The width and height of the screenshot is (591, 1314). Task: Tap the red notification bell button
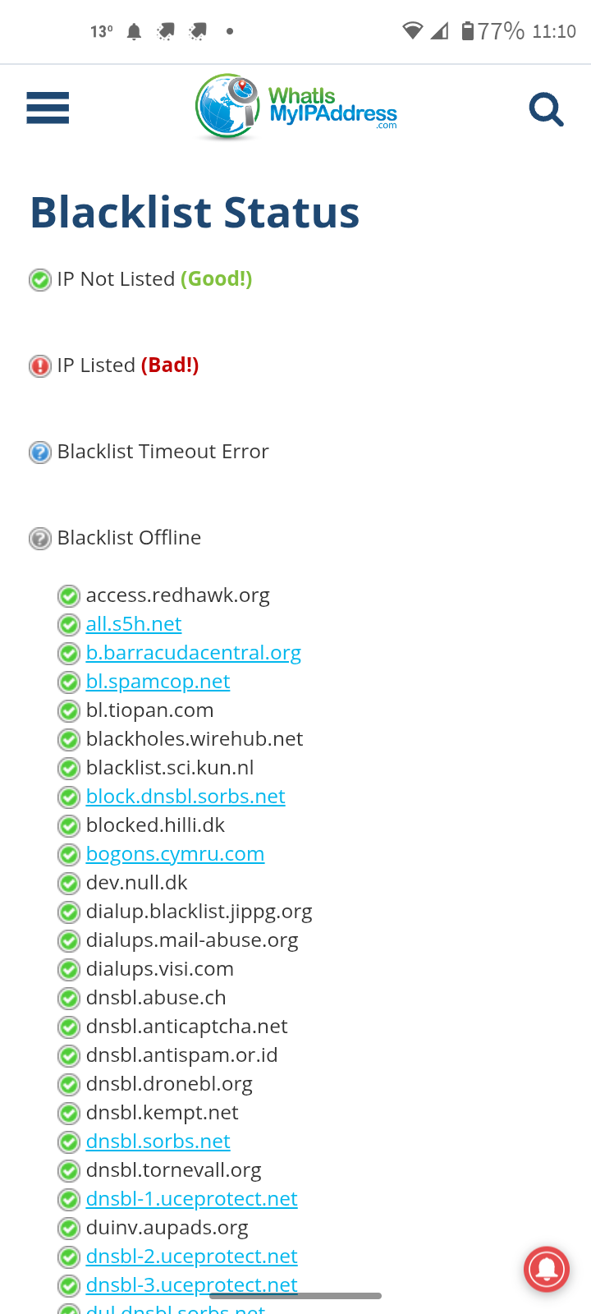547,1270
